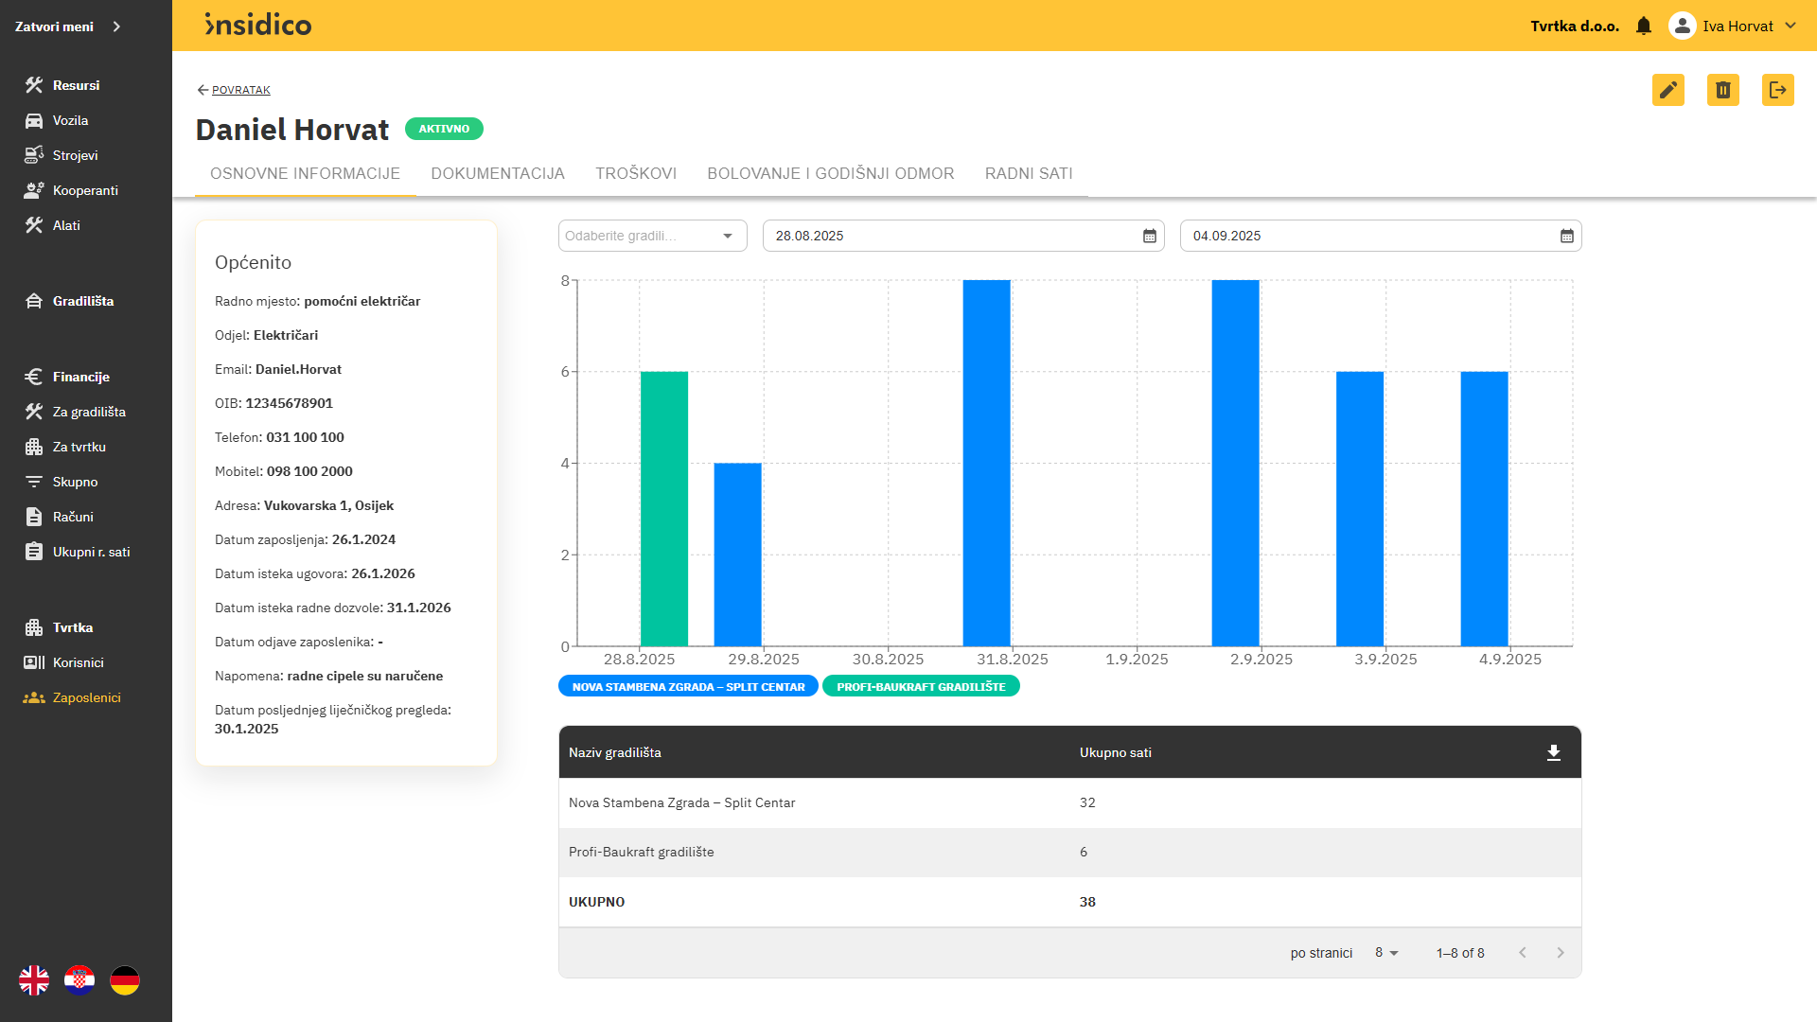Collapse sidebar with Zatvori meni
This screenshot has height=1022, width=1817.
point(68,26)
